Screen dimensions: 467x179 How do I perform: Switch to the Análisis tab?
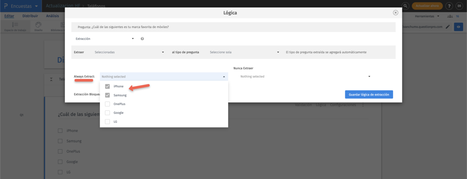click(53, 16)
